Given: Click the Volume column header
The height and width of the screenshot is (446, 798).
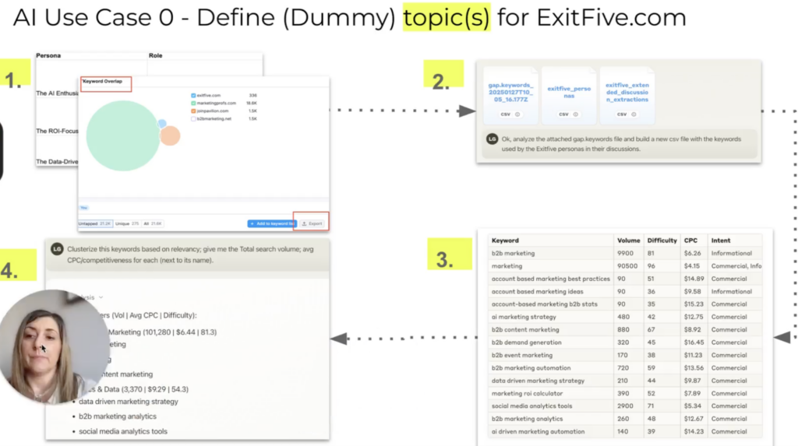Looking at the screenshot, I should pyautogui.click(x=629, y=241).
